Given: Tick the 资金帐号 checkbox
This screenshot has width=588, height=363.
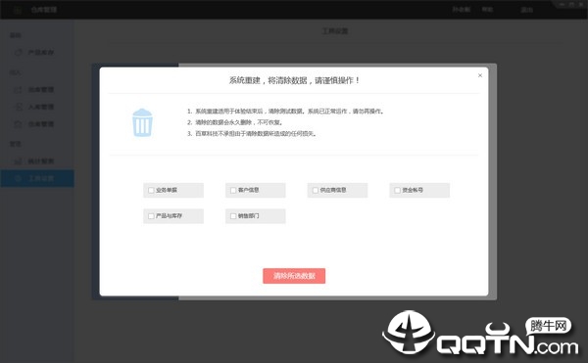Looking at the screenshot, I should pyautogui.click(x=398, y=190).
